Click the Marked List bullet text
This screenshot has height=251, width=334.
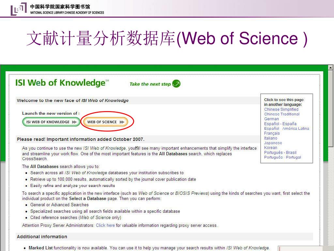pos(149,248)
